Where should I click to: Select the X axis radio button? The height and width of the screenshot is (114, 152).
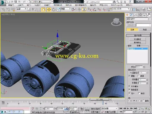(129, 101)
